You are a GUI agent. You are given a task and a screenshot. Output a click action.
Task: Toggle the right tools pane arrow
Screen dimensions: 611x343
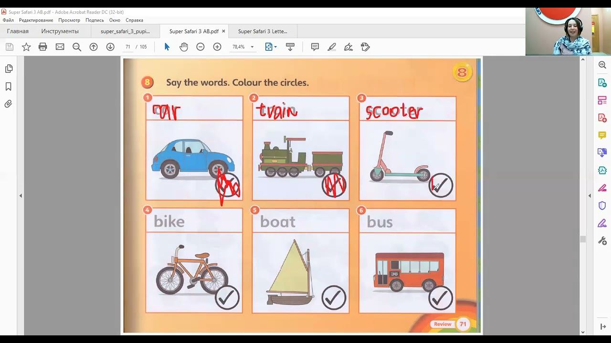590,196
